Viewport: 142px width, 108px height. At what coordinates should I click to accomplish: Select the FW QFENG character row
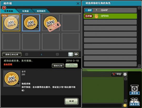(x=110, y=16)
